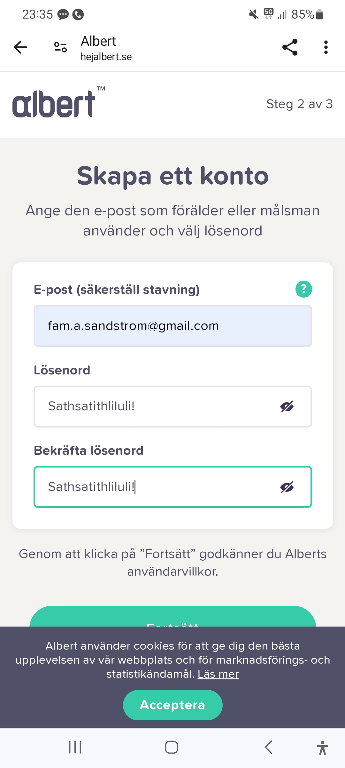The height and width of the screenshot is (768, 345).
Task: Toggle visibility of Lösenord password
Action: [287, 407]
